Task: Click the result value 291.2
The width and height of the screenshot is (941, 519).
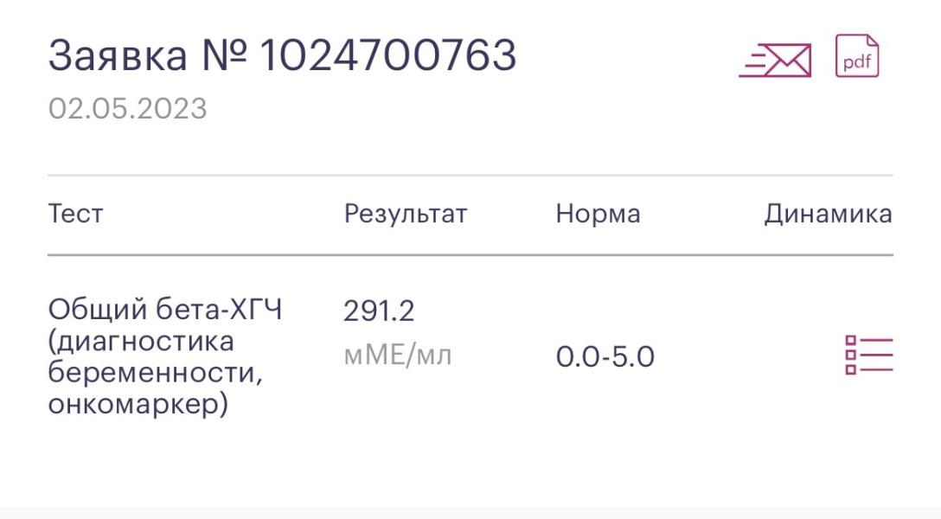Action: tap(379, 310)
